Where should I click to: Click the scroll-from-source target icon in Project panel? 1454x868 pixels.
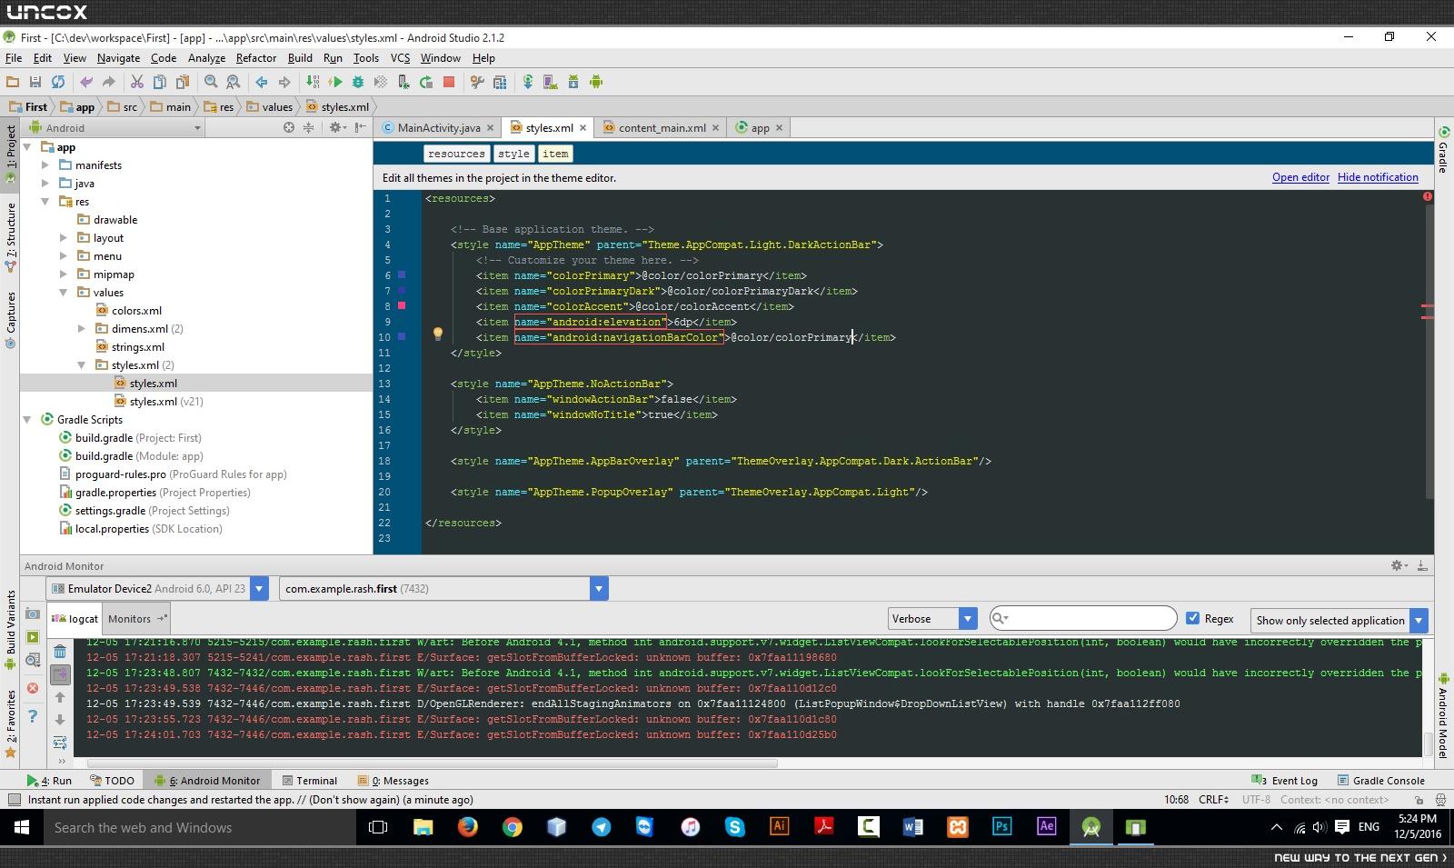(289, 128)
